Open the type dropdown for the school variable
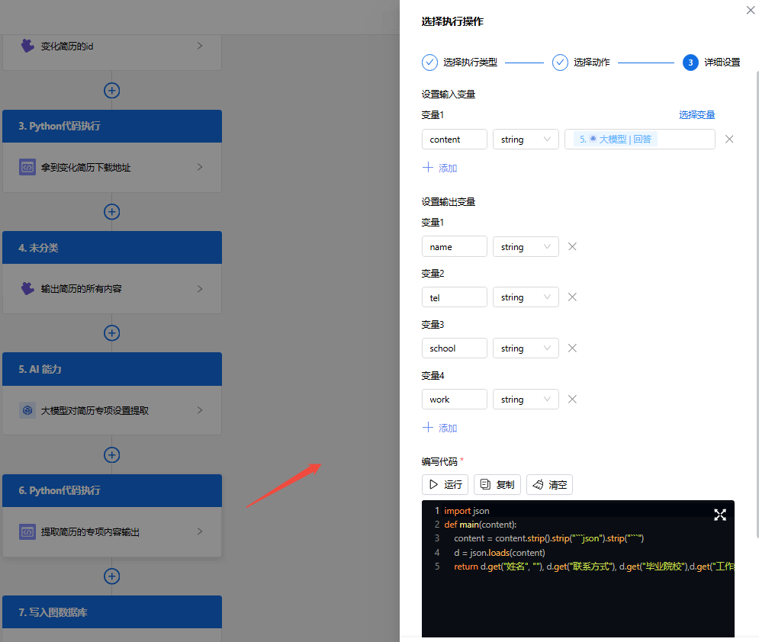This screenshot has width=759, height=642. (526, 348)
